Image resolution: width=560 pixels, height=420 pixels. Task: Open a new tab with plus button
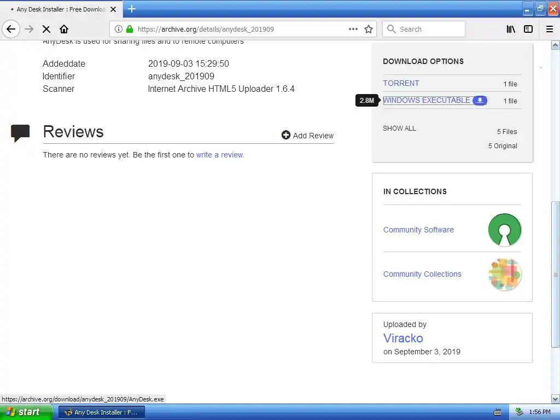(x=132, y=9)
